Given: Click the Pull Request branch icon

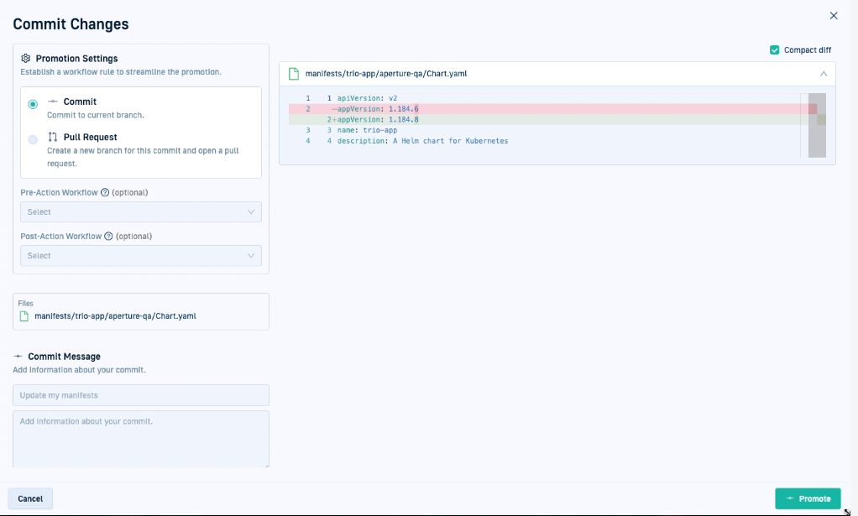Looking at the screenshot, I should [x=53, y=137].
